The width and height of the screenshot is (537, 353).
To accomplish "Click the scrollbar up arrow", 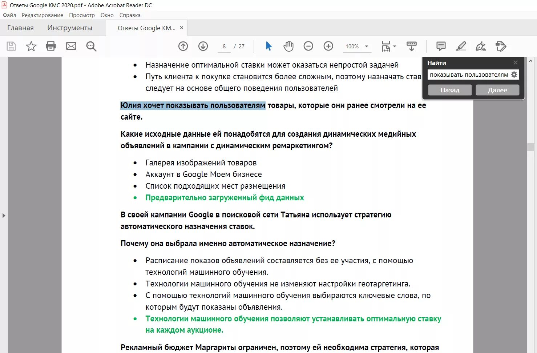I will [x=530, y=61].
